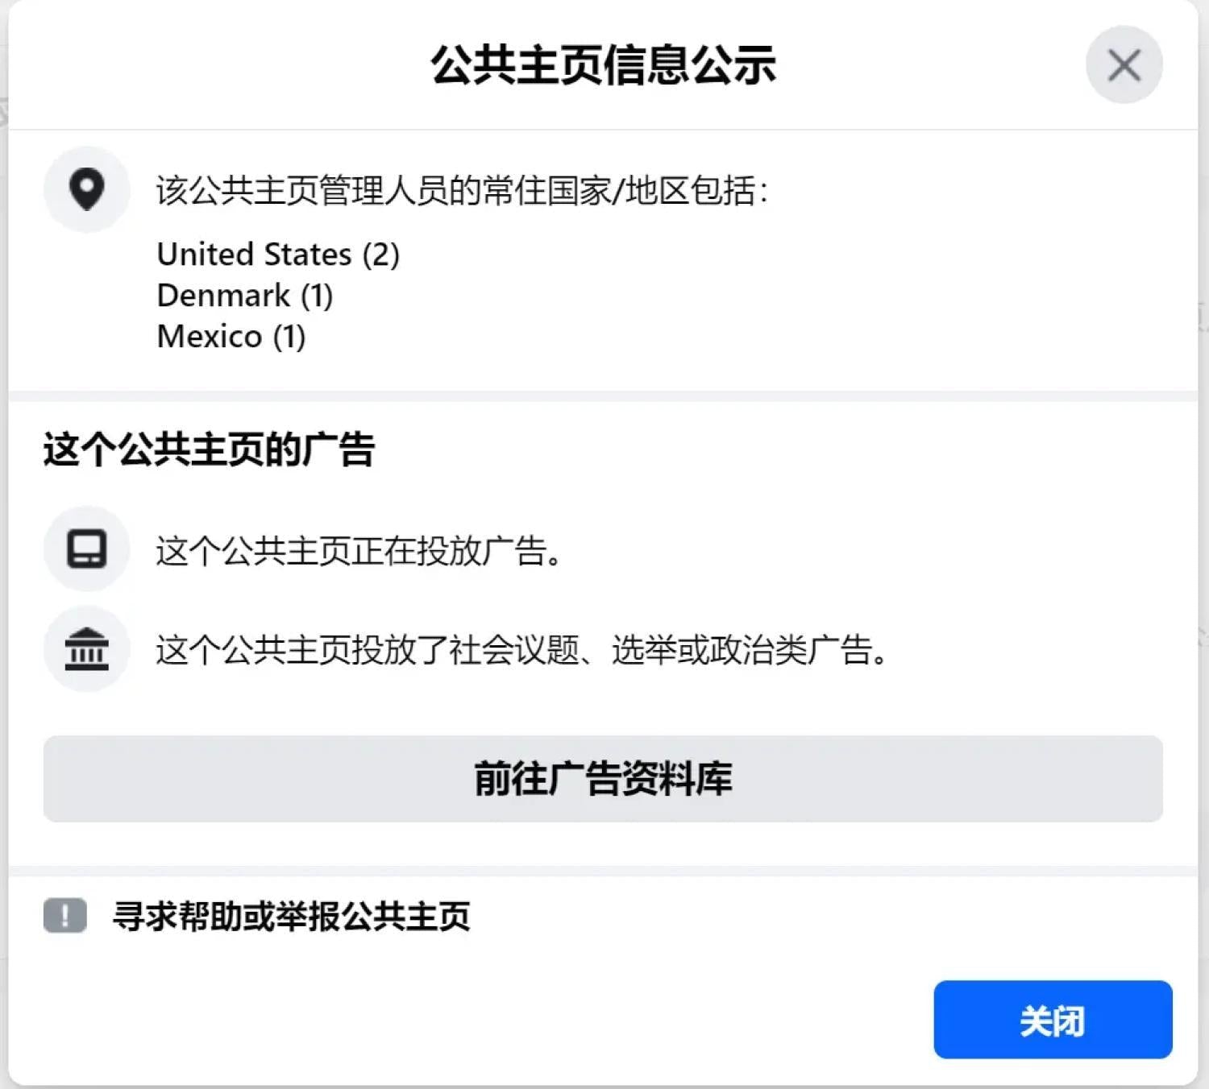Click the exclamation report icon

coord(64,916)
